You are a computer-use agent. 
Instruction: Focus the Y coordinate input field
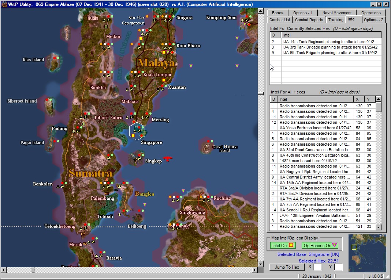click(x=338, y=267)
